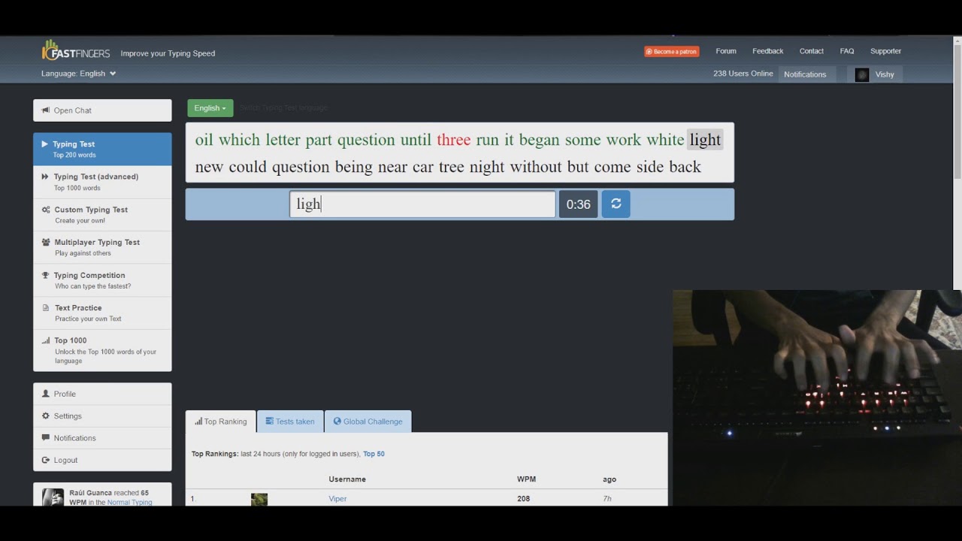Click the Profile person icon
962x541 pixels.
[46, 394]
